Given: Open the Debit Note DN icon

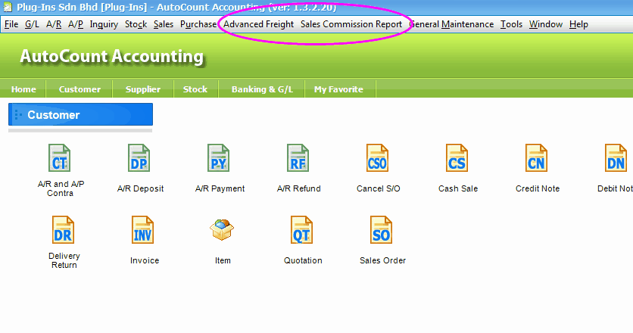Looking at the screenshot, I should (616, 158).
